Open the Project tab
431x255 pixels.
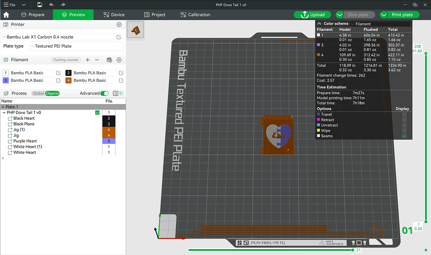pos(155,15)
